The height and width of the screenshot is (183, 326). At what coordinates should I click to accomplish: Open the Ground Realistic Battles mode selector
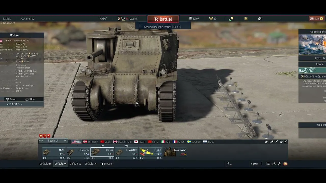pyautogui.click(x=163, y=27)
